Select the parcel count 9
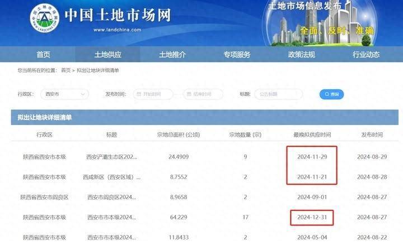Screen dimensions: 403x245 point(246,157)
